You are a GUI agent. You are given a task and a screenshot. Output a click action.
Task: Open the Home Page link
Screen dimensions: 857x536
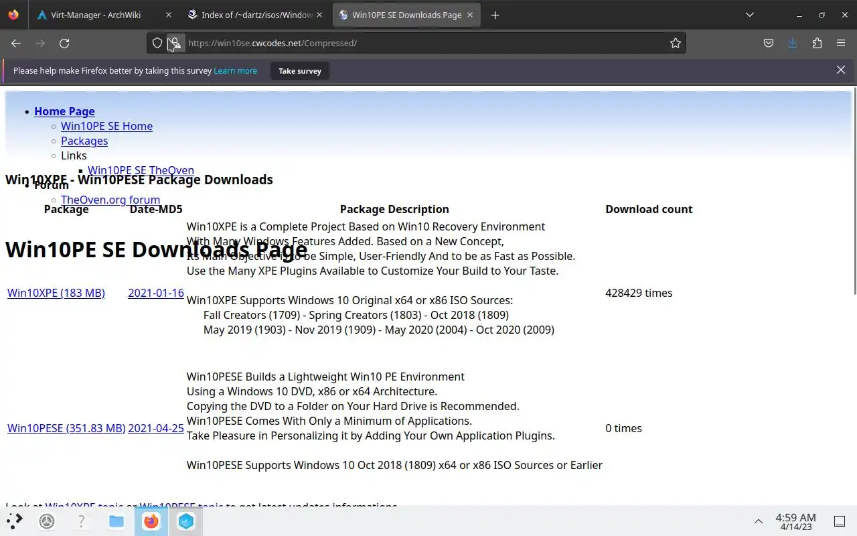(64, 111)
